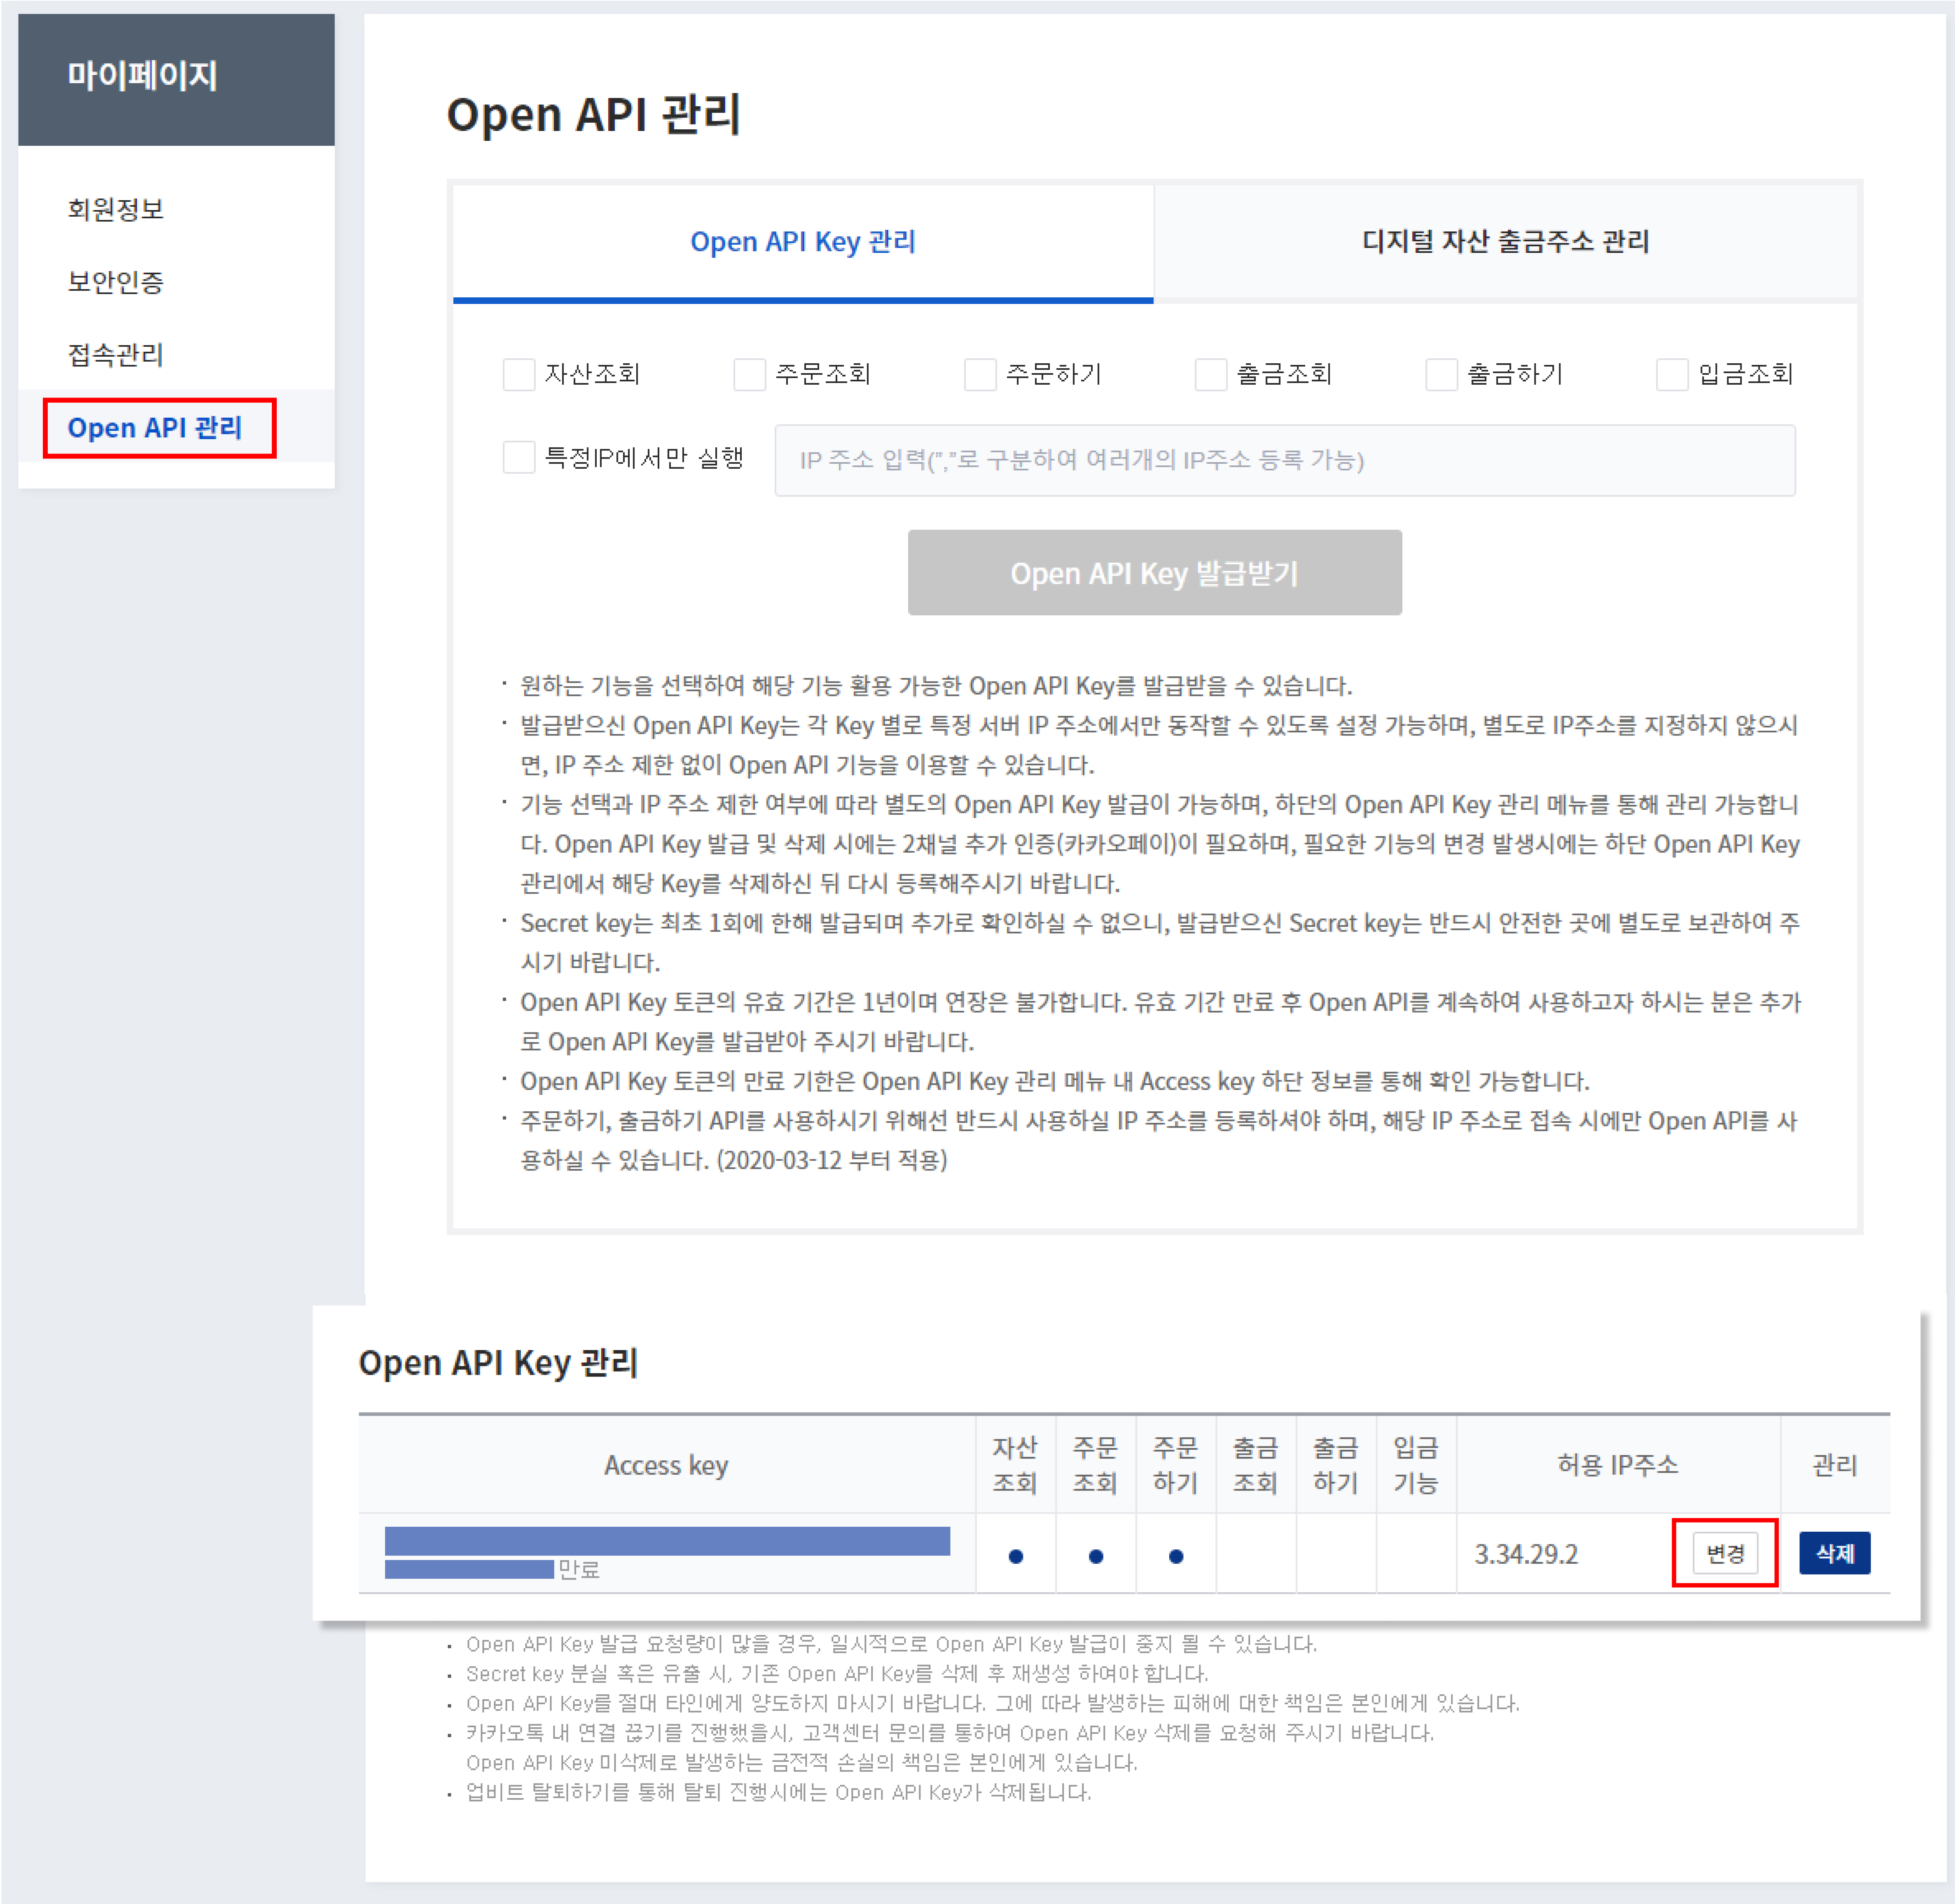
Task: Enable 특정IP에서만 실행 option
Action: [518, 458]
